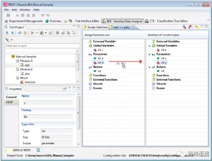The width and height of the screenshot is (212, 161).
Task: Switch to the Assign Interface tab
Action: click(95, 27)
